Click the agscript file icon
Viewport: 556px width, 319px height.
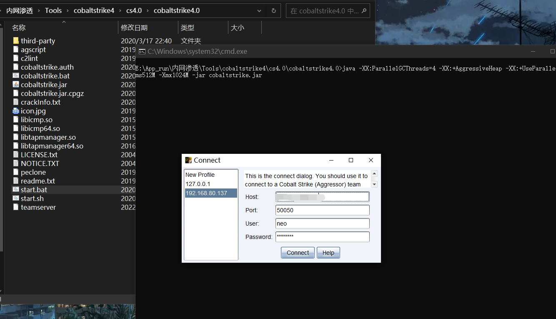pyautogui.click(x=16, y=49)
